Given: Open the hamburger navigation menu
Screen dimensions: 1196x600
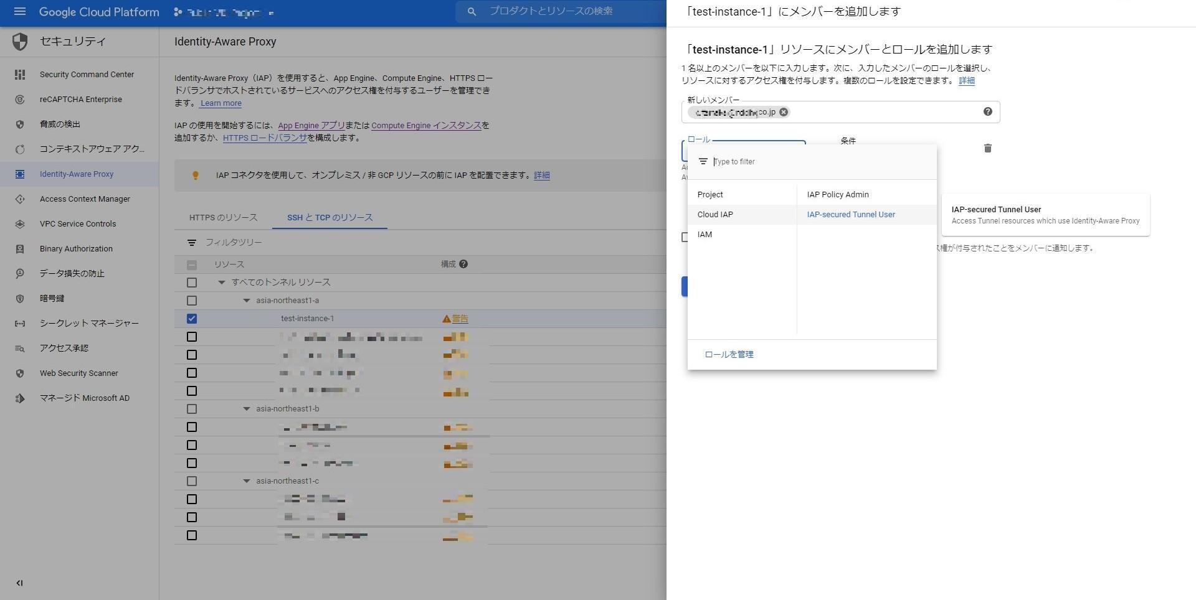Looking at the screenshot, I should pyautogui.click(x=19, y=12).
